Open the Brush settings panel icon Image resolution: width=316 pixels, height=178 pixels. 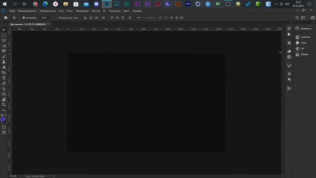click(289, 66)
